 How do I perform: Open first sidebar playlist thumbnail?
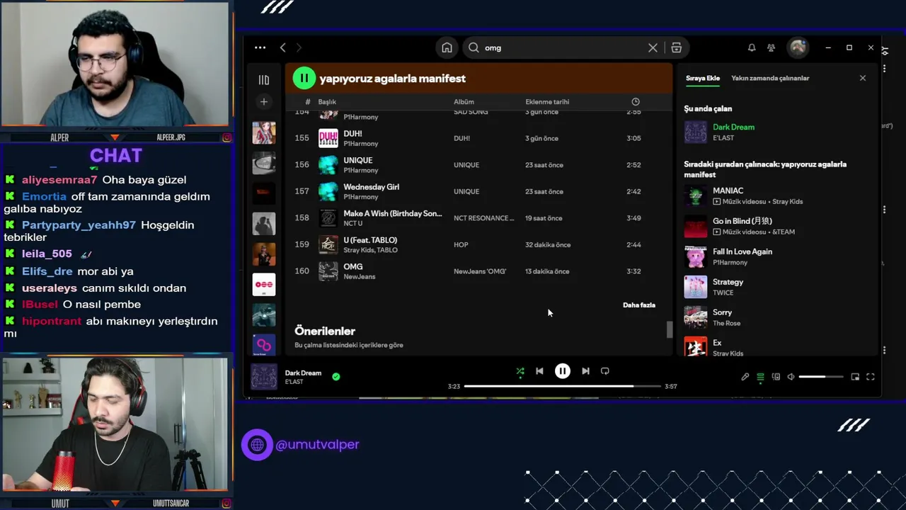(x=264, y=132)
